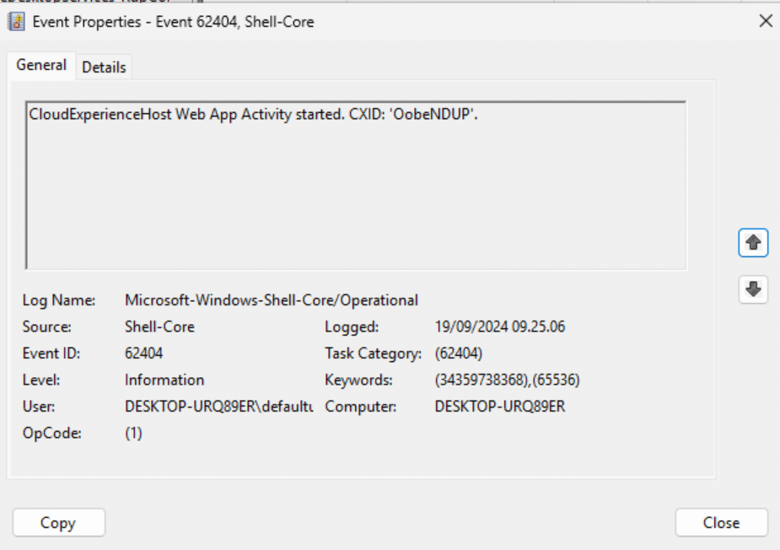Click the Computer: label
This screenshot has width=780, height=550.
361,406
